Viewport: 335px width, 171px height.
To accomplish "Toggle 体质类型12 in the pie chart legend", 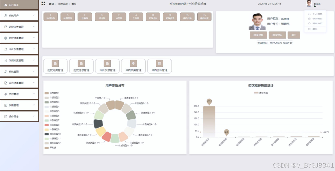I will tap(53, 143).
